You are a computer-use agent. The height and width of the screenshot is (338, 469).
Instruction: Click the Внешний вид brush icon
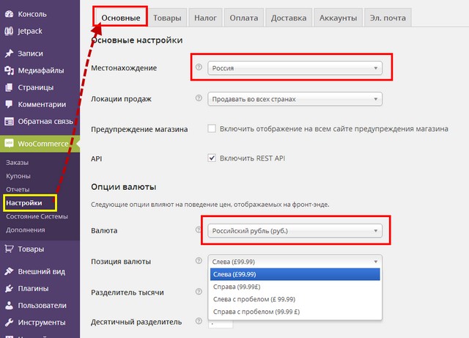pos(10,271)
